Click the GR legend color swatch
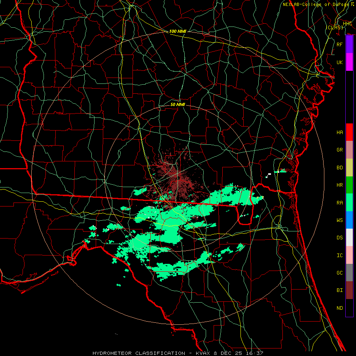356x356 pixels. click(349, 150)
